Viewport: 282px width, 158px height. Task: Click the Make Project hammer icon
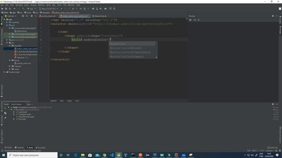pyautogui.click(x=23, y=9)
